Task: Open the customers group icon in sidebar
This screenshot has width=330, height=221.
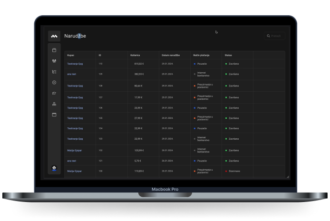Action: pos(54,61)
